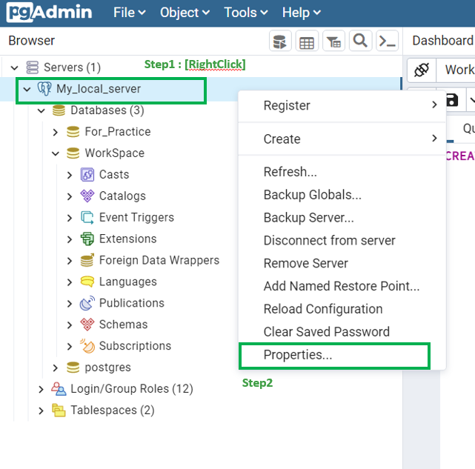Open the File menu
This screenshot has width=475, height=469.
[x=130, y=13]
